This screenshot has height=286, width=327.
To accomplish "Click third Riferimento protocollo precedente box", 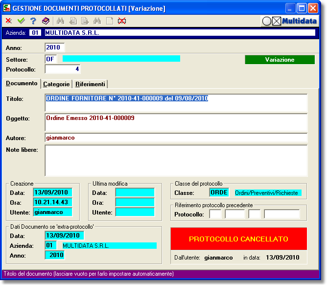I will [x=254, y=214].
